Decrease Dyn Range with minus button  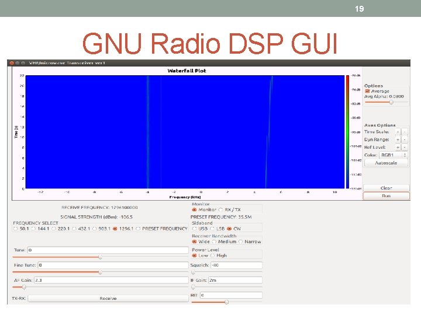405,140
